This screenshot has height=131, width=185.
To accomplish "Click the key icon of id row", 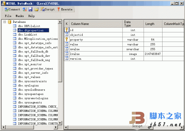I will (x=67, y=30).
